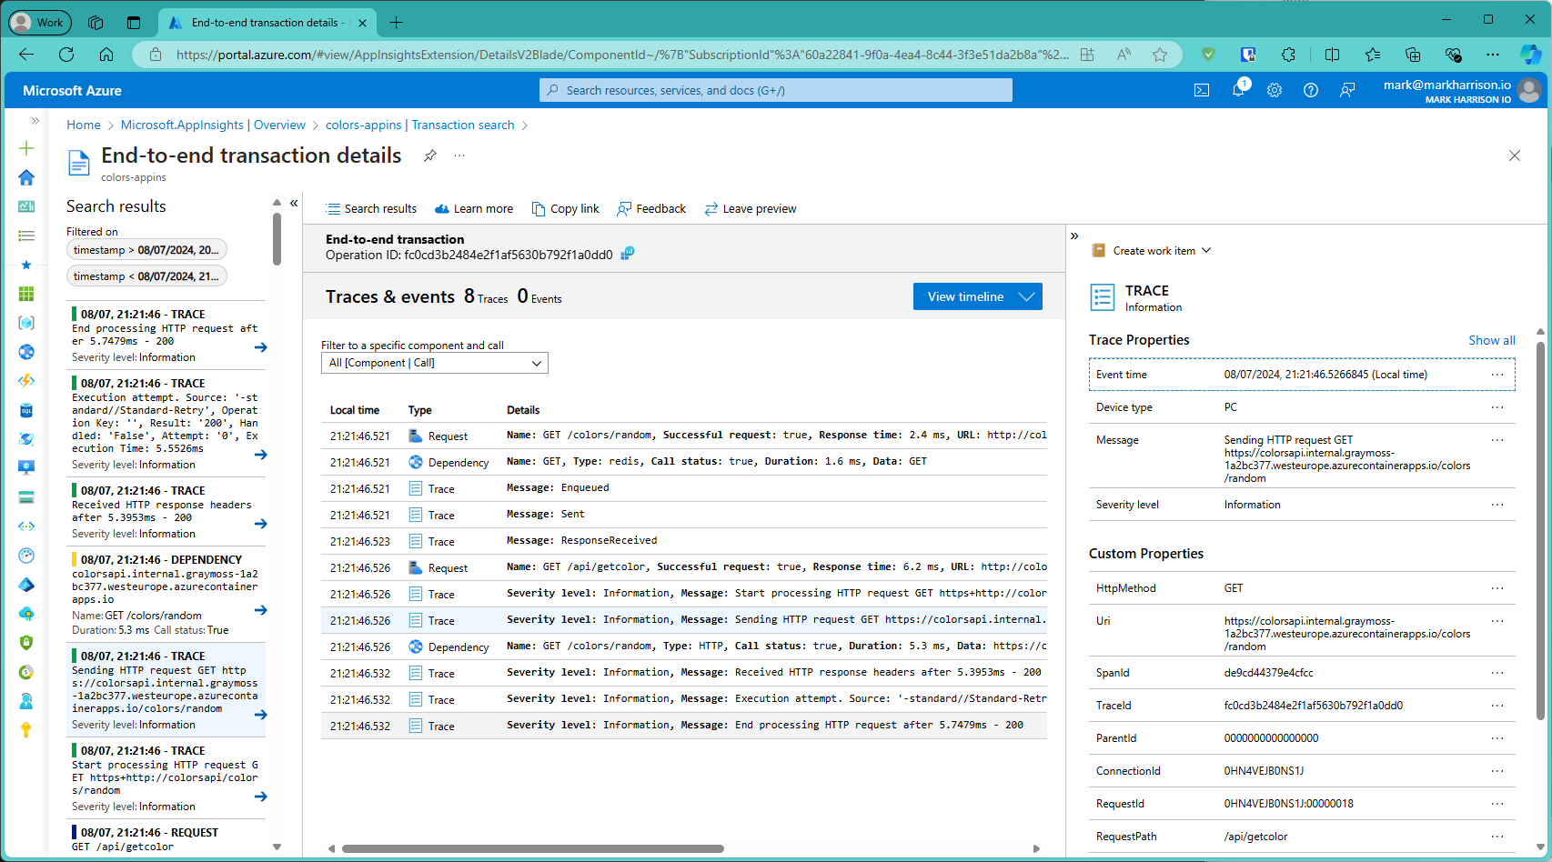Focus the Azure search resources box

point(775,90)
